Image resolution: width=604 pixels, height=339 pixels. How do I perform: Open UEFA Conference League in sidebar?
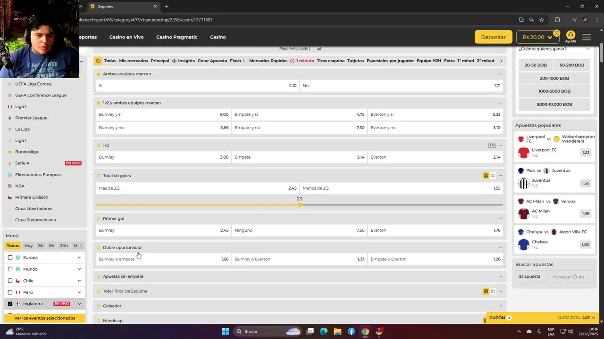click(x=41, y=95)
